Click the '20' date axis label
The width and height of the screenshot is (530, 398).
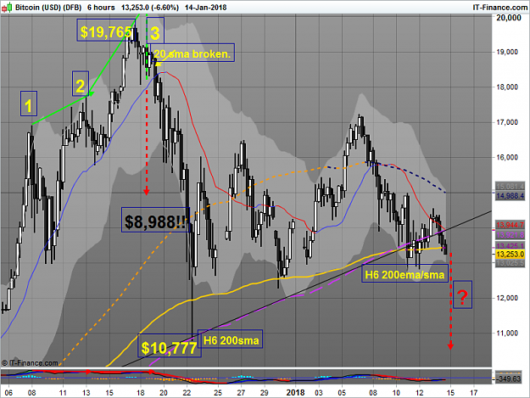point(164,393)
